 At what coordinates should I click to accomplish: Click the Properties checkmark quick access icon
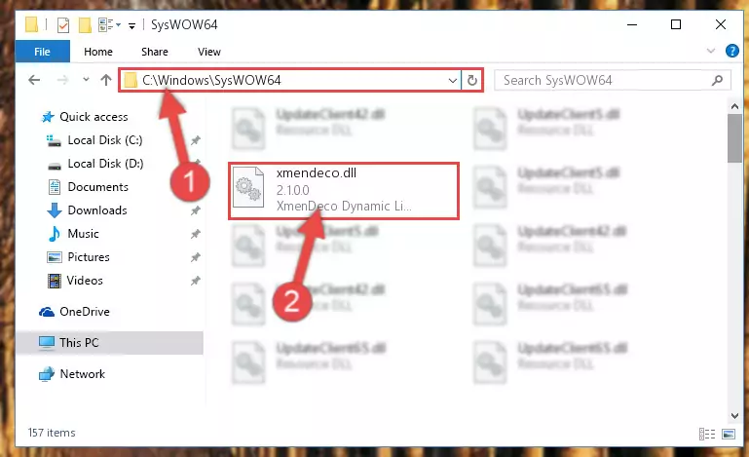click(x=63, y=25)
